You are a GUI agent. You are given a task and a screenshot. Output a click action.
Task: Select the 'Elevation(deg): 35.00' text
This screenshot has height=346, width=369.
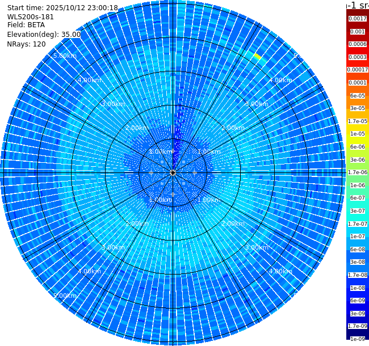44,35
